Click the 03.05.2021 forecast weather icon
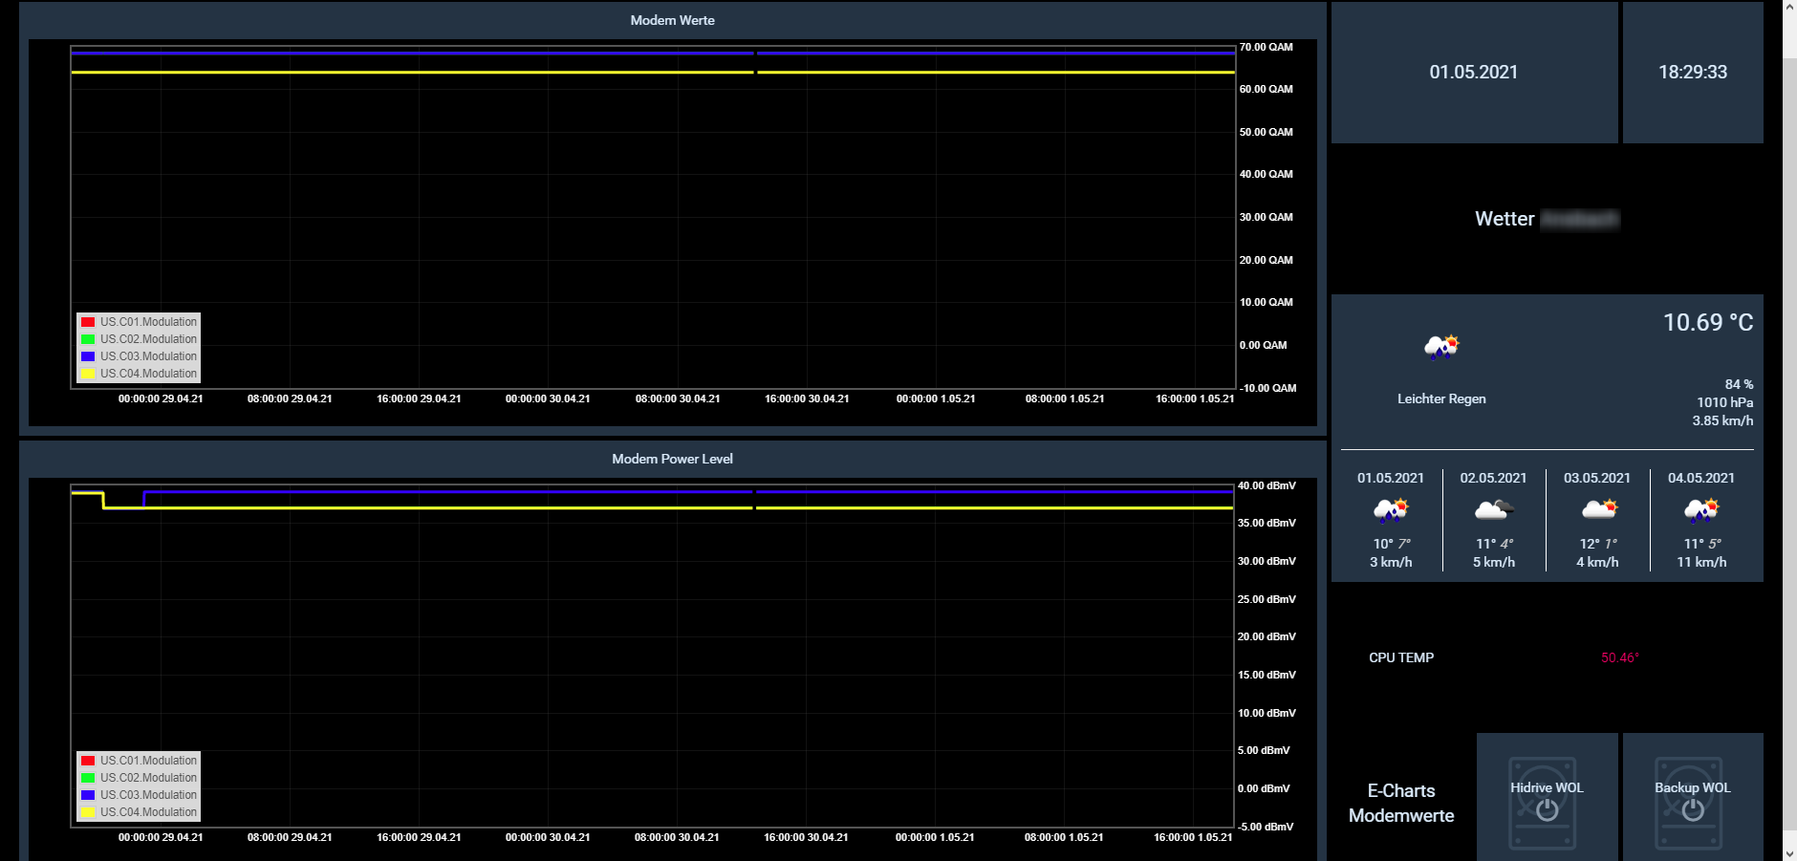 (1598, 510)
